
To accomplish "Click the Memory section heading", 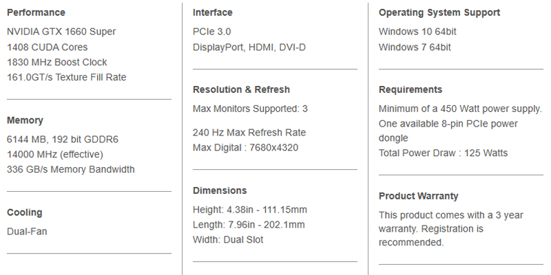I will (25, 120).
